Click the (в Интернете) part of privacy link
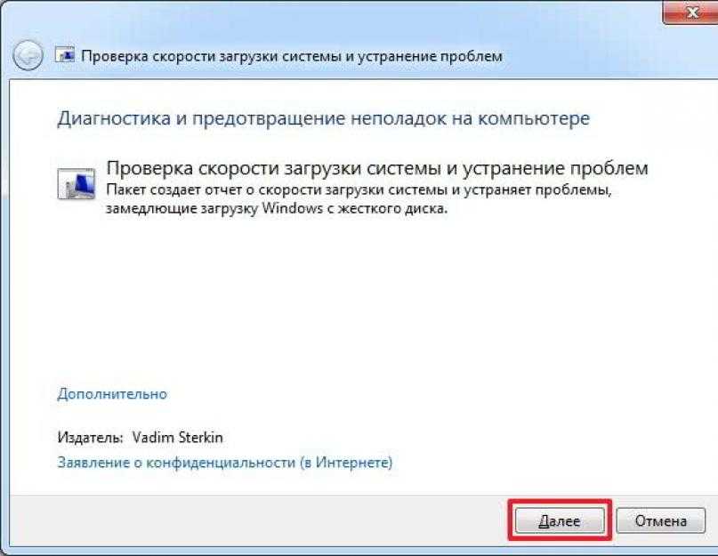The height and width of the screenshot is (556, 718). coord(347,463)
